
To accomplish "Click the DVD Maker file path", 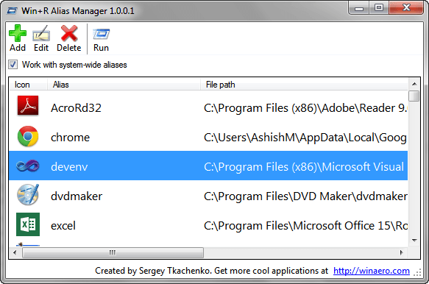I will [305, 196].
